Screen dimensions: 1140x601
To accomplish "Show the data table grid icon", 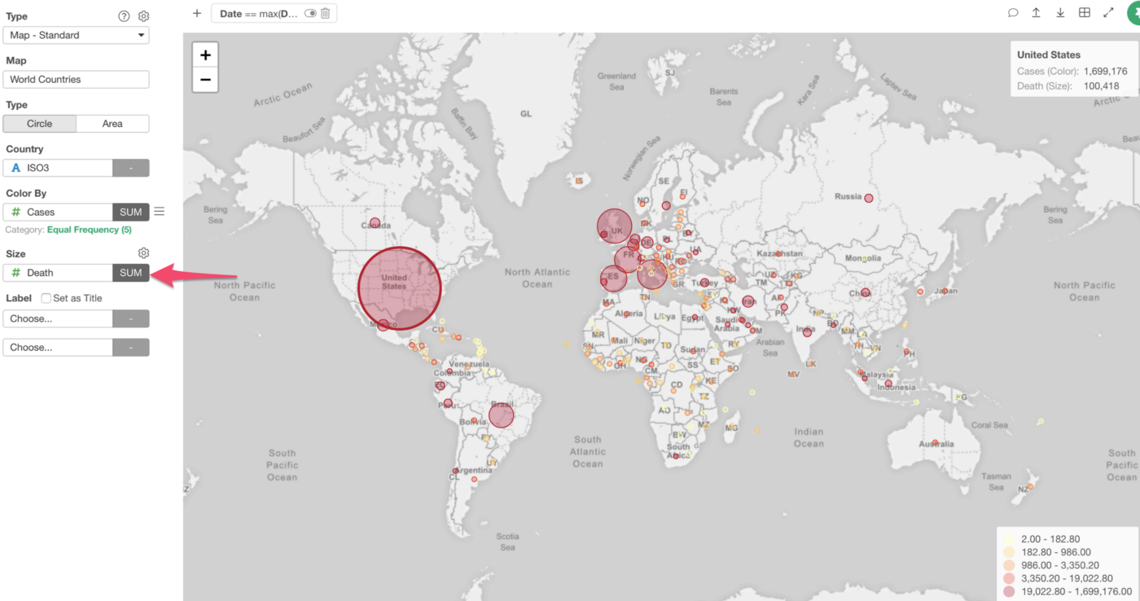I will (x=1085, y=13).
